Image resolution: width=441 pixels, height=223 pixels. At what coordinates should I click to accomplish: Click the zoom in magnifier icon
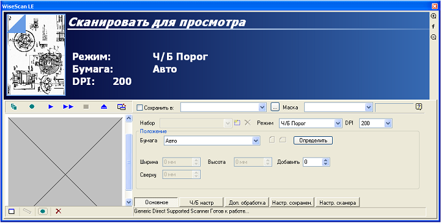click(x=434, y=16)
